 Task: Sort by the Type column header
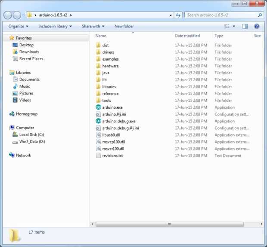click(219, 36)
